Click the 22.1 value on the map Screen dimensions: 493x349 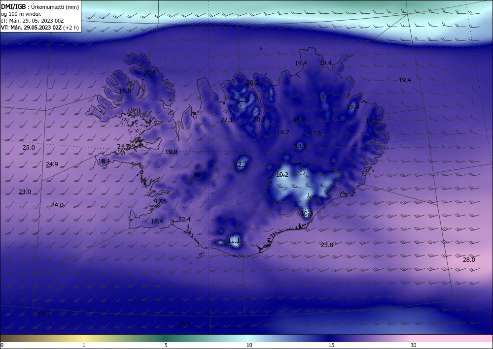pyautogui.click(x=227, y=120)
